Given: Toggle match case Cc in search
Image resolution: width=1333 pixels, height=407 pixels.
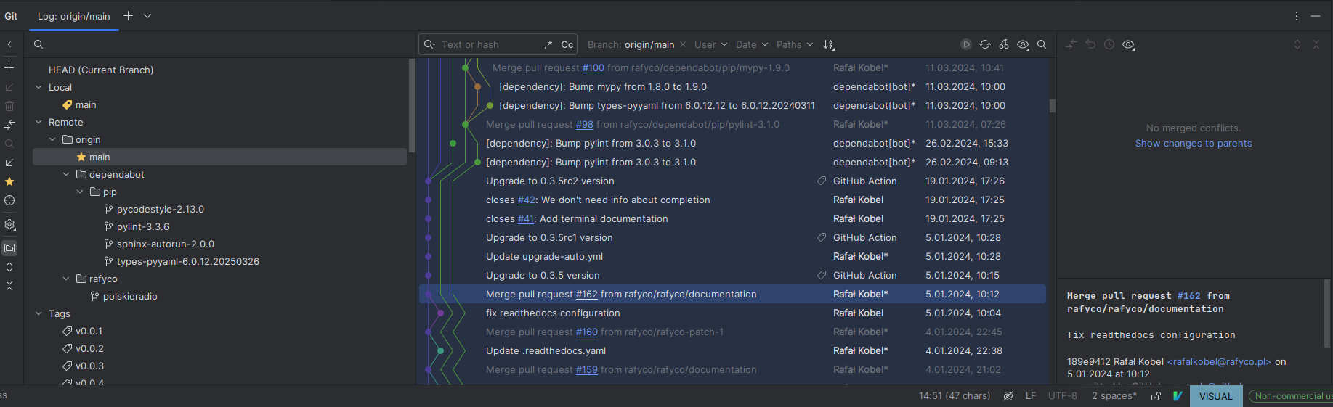Looking at the screenshot, I should [x=567, y=44].
